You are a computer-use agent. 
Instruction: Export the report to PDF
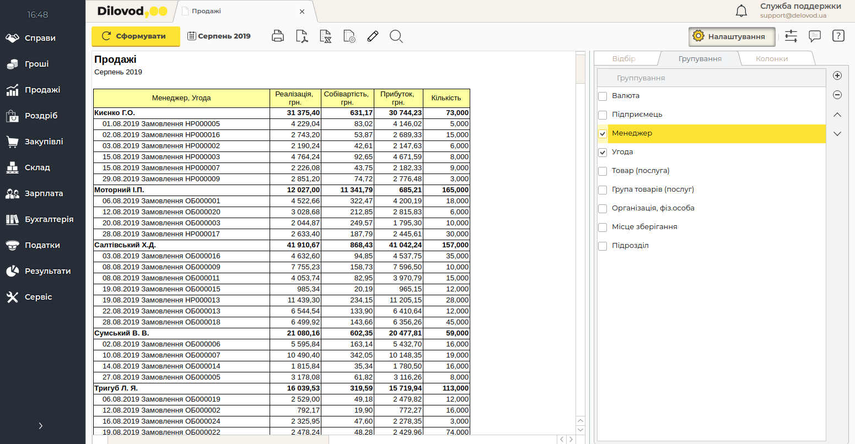click(x=302, y=36)
